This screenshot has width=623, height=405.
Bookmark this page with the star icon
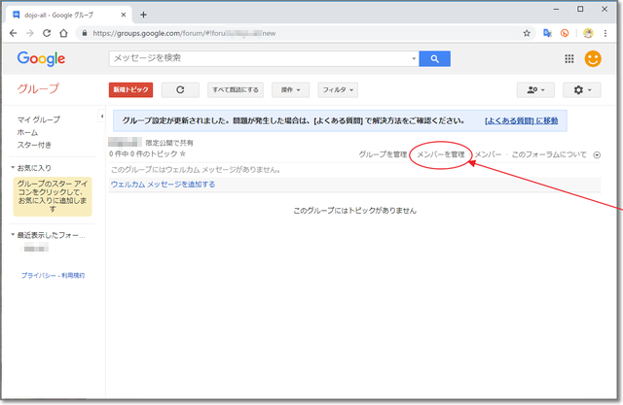[527, 32]
